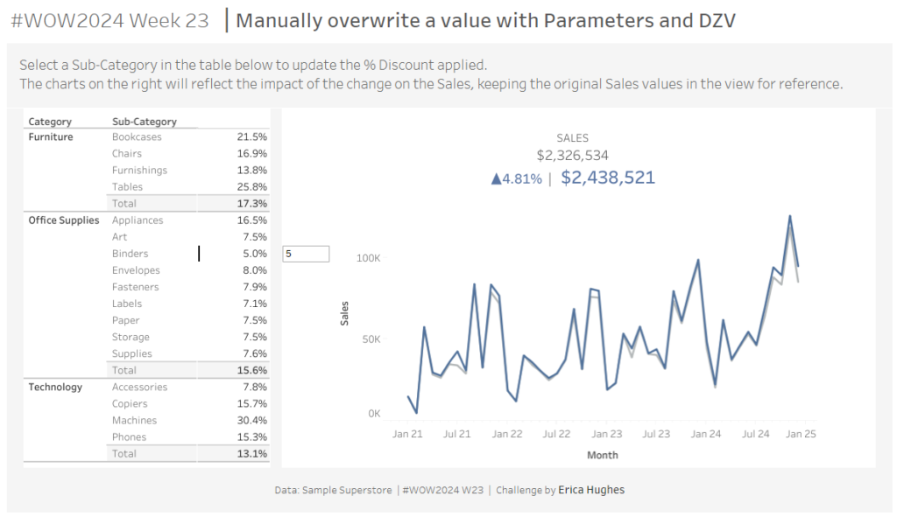Click the Office Supplies category label

63,220
